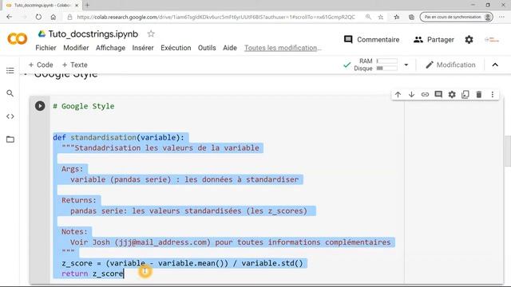Screen dimensions: 511x287
Task: Click the account avatar in header
Action: pos(492,40)
